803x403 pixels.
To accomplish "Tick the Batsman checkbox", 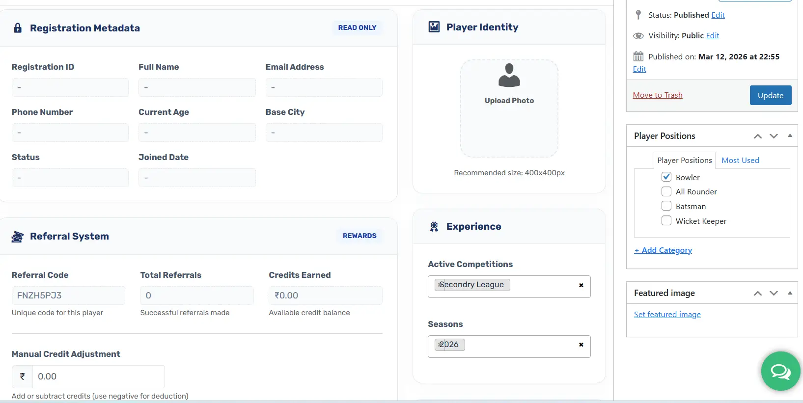I will [x=666, y=206].
